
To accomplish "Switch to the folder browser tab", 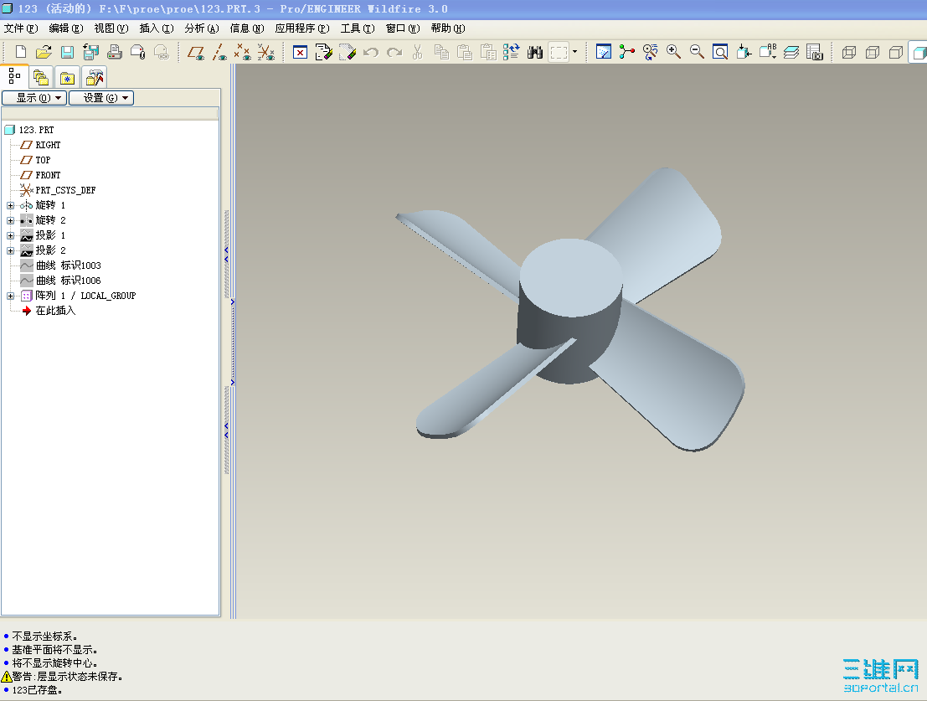I will [41, 77].
